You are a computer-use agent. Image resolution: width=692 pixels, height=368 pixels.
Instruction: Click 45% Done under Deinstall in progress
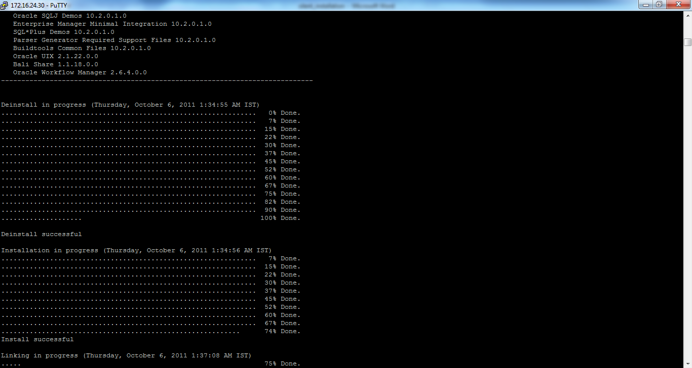(282, 161)
